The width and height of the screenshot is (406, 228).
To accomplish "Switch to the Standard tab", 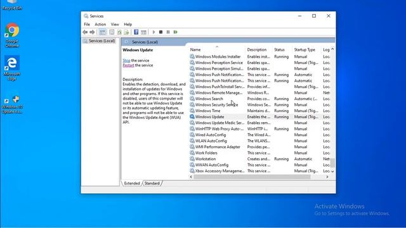I will (152, 183).
